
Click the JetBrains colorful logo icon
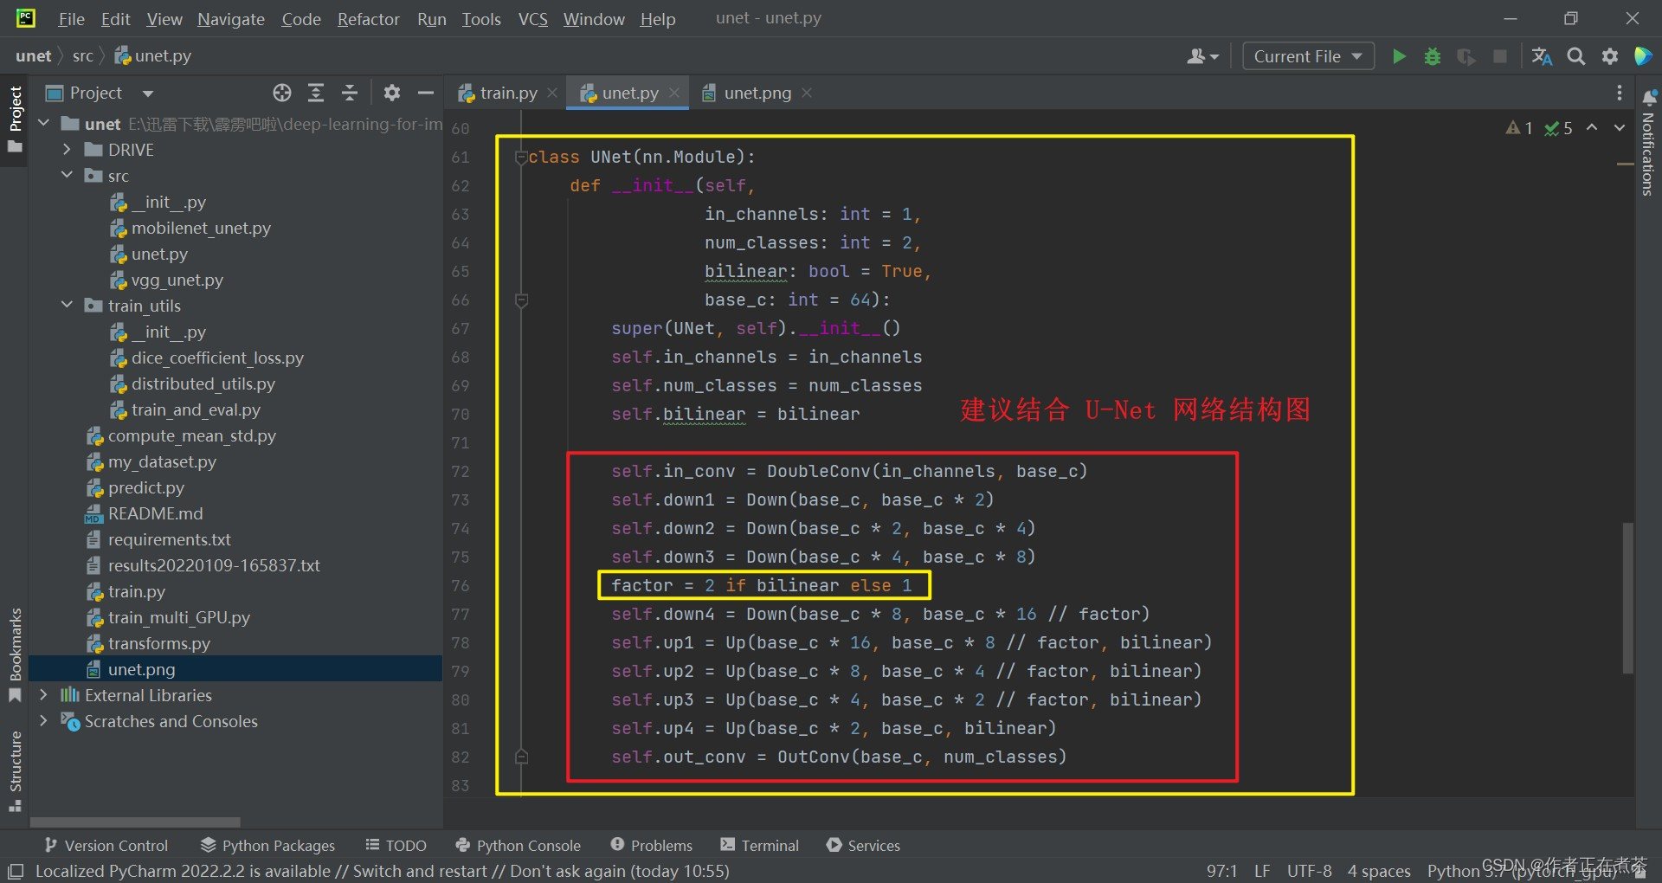1642,56
